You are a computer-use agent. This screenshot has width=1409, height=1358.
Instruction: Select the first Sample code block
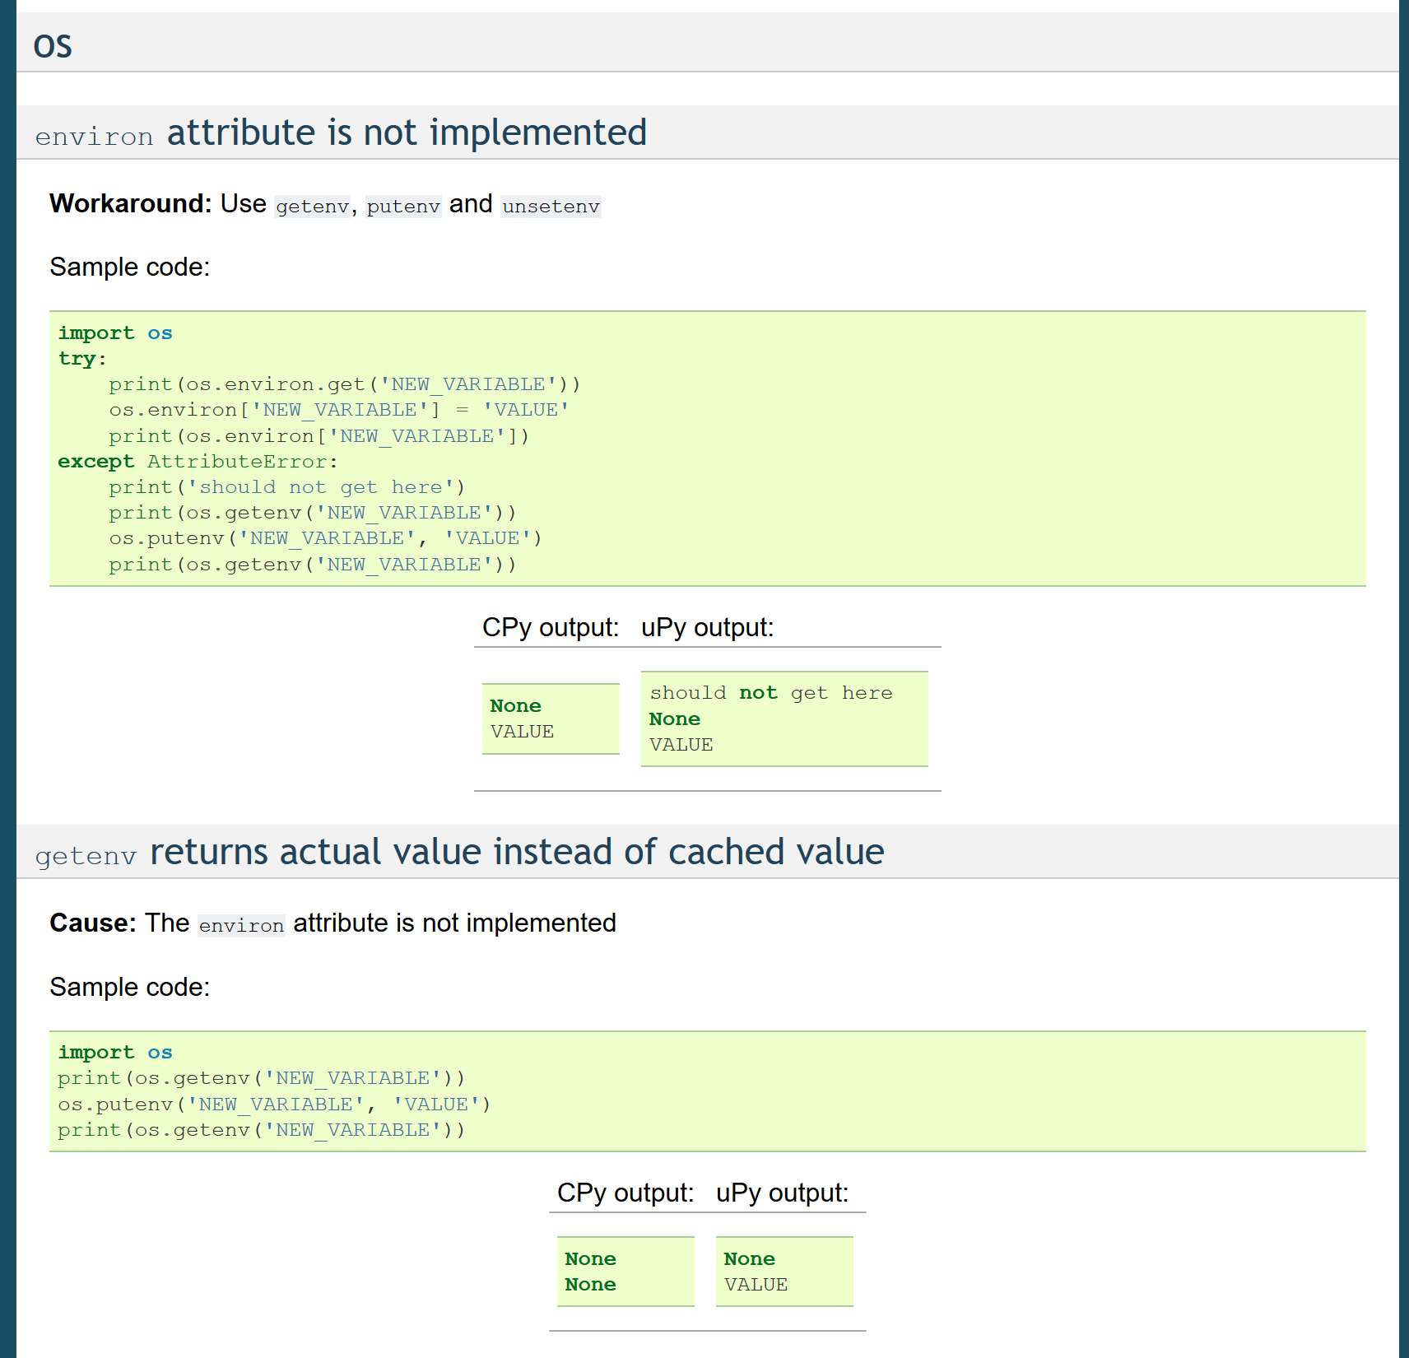click(x=708, y=448)
